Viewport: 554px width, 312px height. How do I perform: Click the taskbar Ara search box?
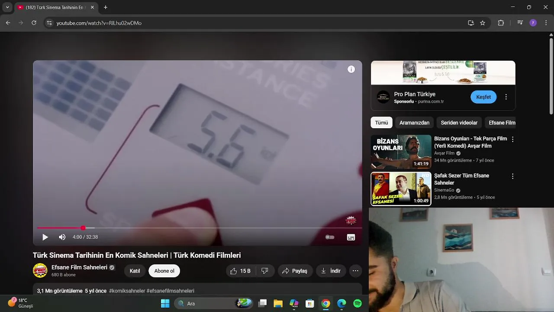coord(213,303)
